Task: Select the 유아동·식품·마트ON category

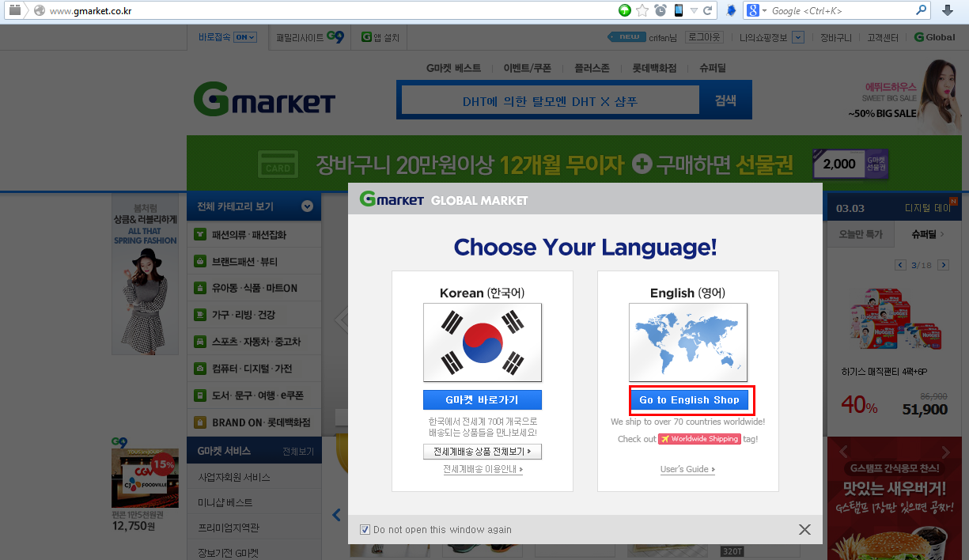Action: tap(254, 288)
